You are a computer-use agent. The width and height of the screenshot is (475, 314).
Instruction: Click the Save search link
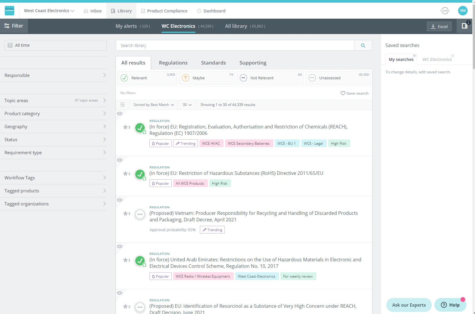[x=354, y=93]
